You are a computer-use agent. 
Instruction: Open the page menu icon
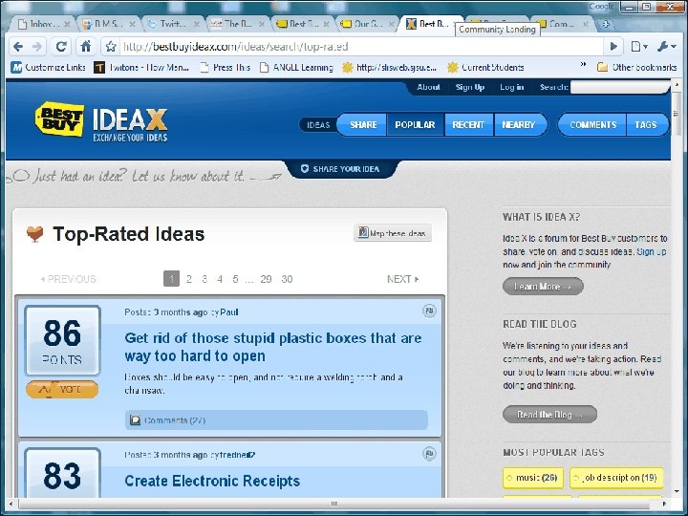coord(639,46)
